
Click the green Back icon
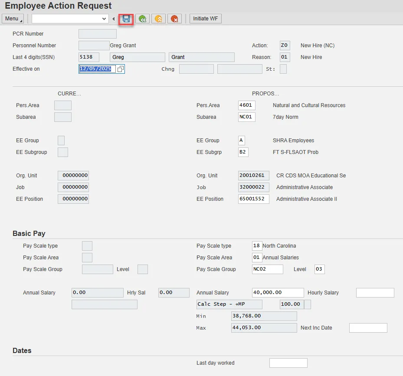(142, 19)
